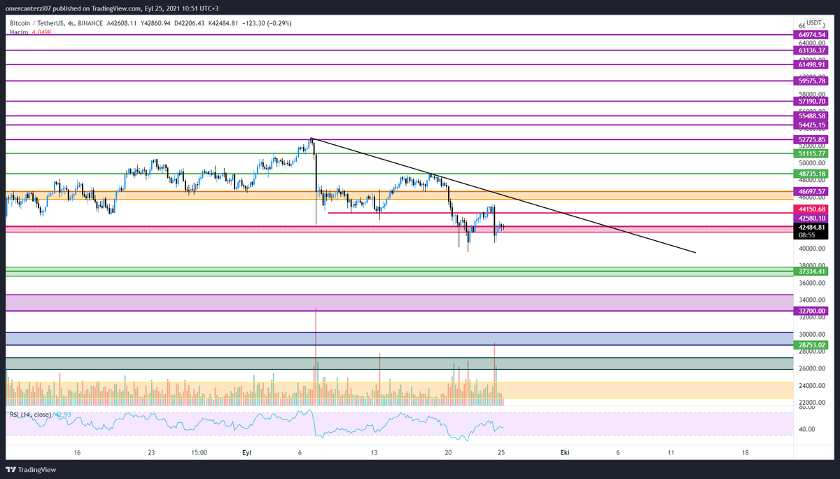The width and height of the screenshot is (840, 479).
Task: Click the 63136.37 price label
Action: pos(813,50)
